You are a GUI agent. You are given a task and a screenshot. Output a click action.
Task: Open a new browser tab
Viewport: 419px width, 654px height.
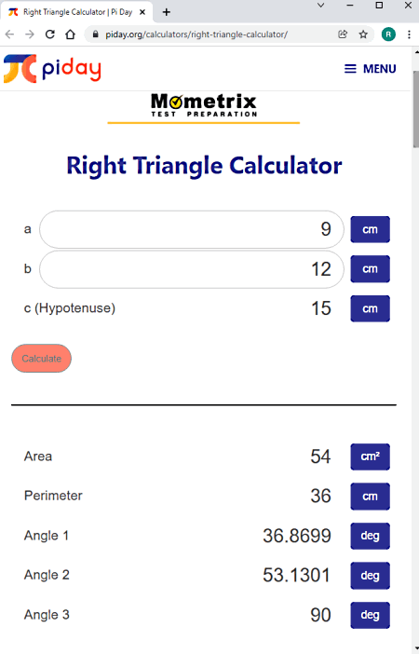(x=166, y=12)
